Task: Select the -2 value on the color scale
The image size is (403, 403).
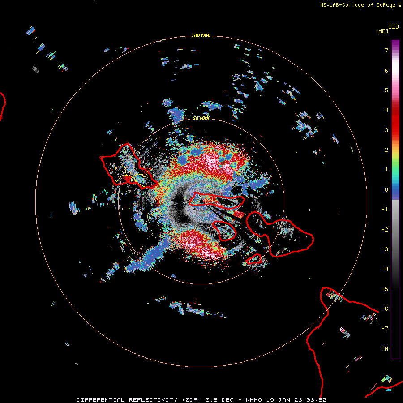Action: pos(385,230)
